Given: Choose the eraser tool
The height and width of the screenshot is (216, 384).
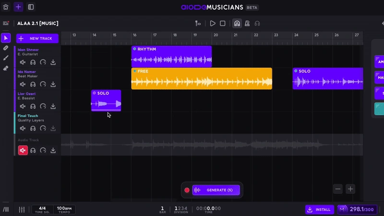Looking at the screenshot, I should click(6, 68).
